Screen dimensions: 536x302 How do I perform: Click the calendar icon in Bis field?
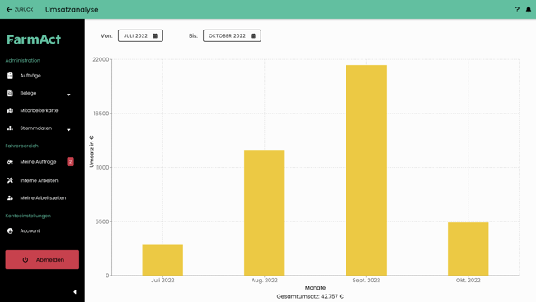click(253, 36)
